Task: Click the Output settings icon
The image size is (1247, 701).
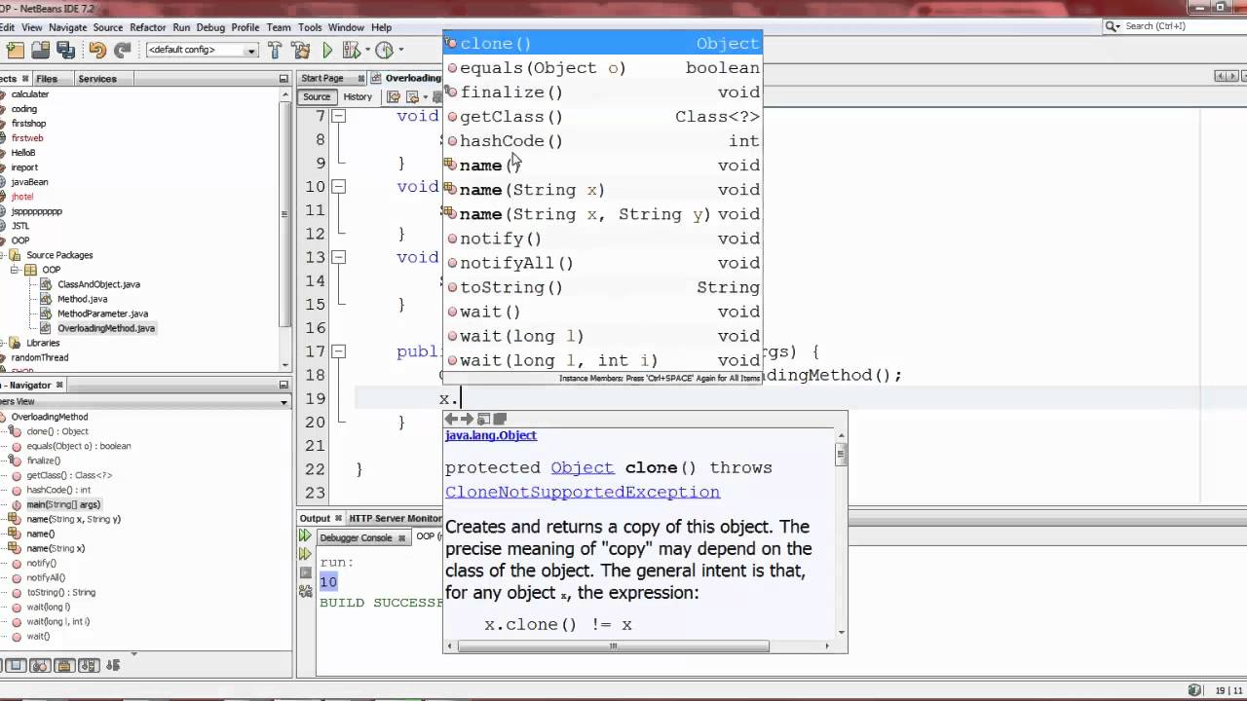Action: click(x=305, y=592)
